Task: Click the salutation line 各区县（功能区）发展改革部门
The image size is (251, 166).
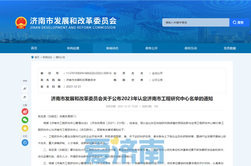Action: (57, 116)
